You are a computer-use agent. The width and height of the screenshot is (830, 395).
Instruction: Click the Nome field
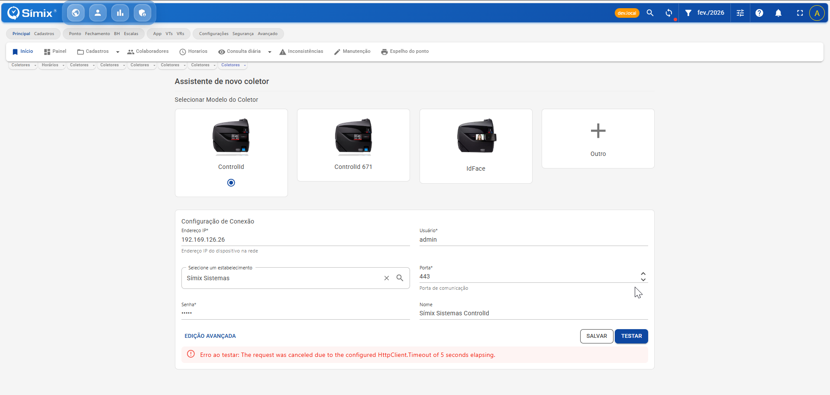tap(533, 313)
